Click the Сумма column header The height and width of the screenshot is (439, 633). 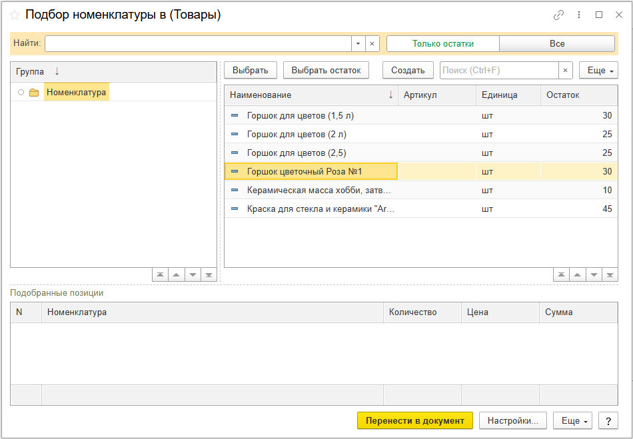tap(578, 312)
